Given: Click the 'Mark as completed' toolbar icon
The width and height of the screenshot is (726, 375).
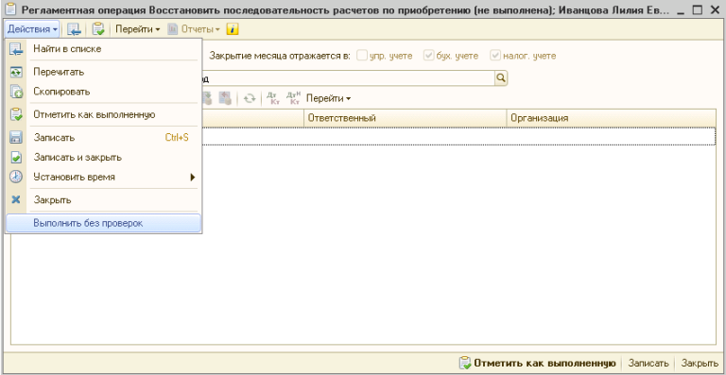Looking at the screenshot, I should point(98,29).
